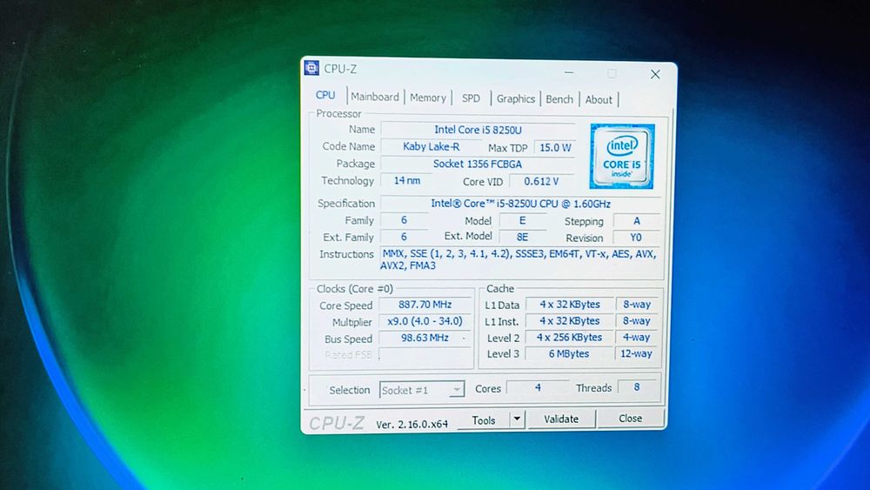
Task: Click the Validate button
Action: pyautogui.click(x=561, y=419)
